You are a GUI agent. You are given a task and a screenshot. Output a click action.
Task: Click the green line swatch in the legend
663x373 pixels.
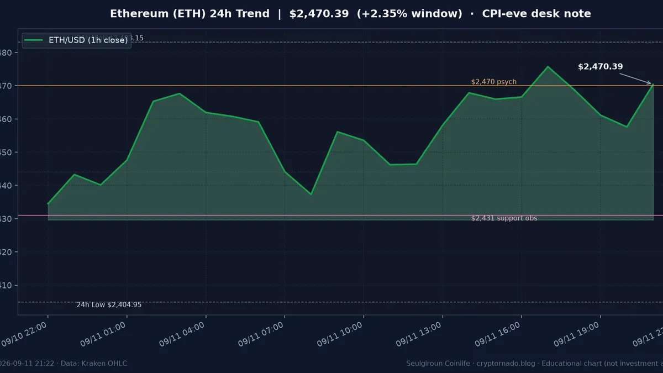click(x=34, y=40)
